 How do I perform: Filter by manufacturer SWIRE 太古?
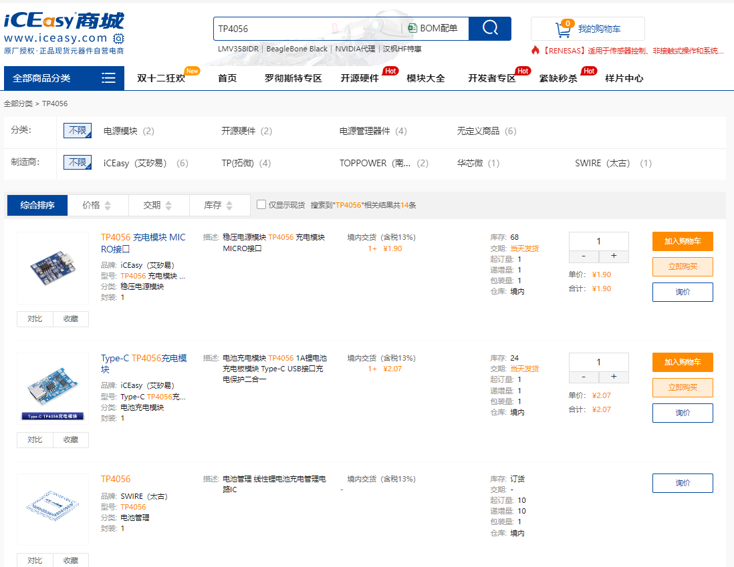tap(613, 163)
